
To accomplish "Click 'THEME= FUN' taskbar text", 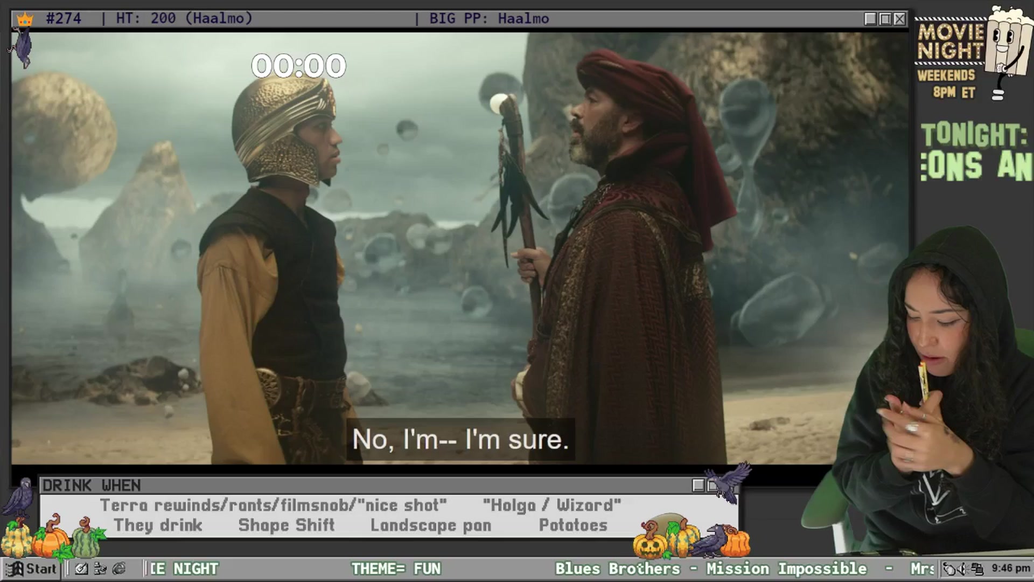I will coord(396,569).
